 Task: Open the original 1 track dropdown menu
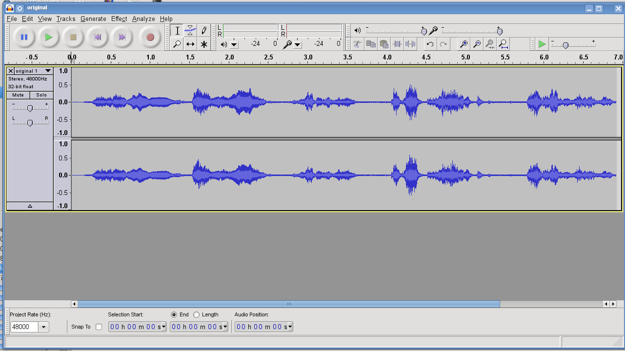[x=47, y=71]
